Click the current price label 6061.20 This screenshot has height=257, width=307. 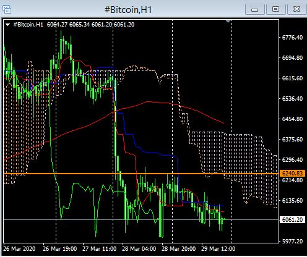[292, 220]
